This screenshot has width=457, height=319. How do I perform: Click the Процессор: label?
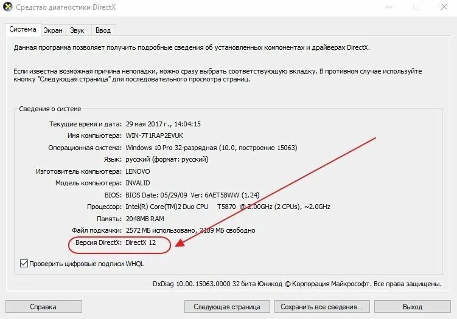click(x=104, y=207)
